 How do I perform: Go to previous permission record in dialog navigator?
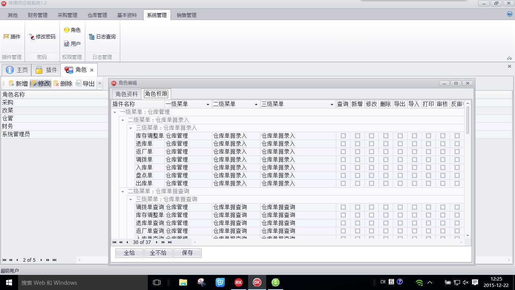(x=127, y=242)
